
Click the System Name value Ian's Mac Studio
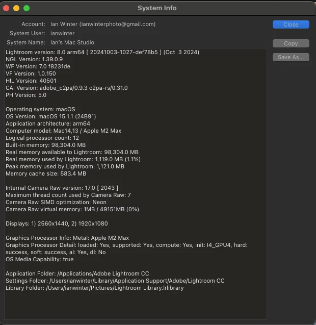pos(72,42)
